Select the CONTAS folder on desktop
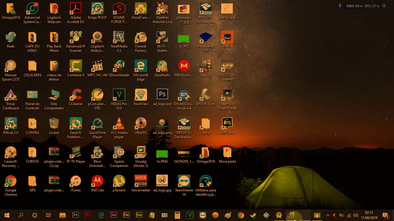The width and height of the screenshot is (394, 221). (32, 126)
